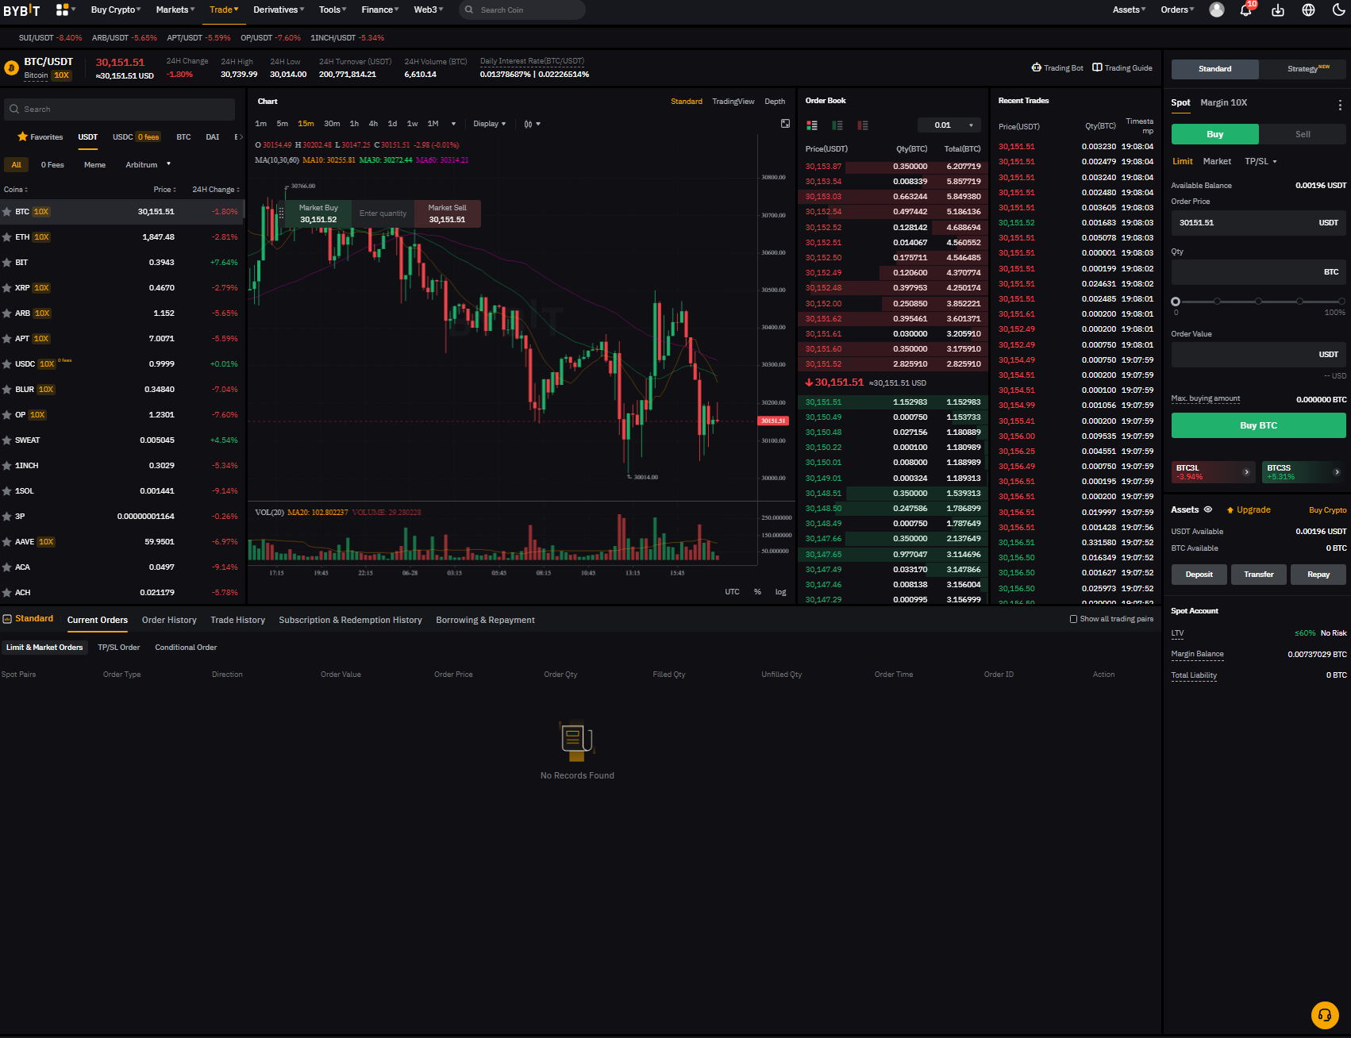Click the Qty BTC input field
Screen dimensions: 1351x1038
point(1258,272)
